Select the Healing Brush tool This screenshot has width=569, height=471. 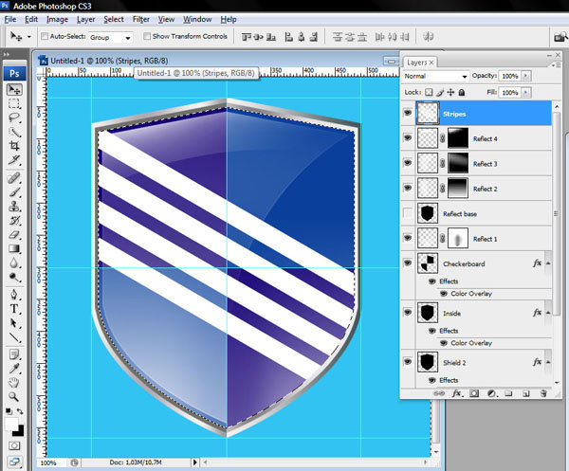coord(14,178)
